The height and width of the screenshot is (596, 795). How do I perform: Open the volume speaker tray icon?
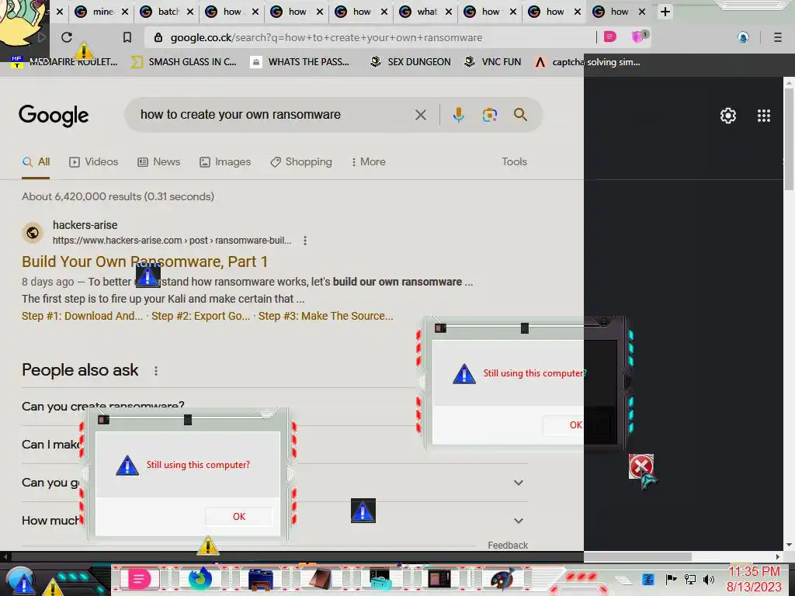[708, 579]
